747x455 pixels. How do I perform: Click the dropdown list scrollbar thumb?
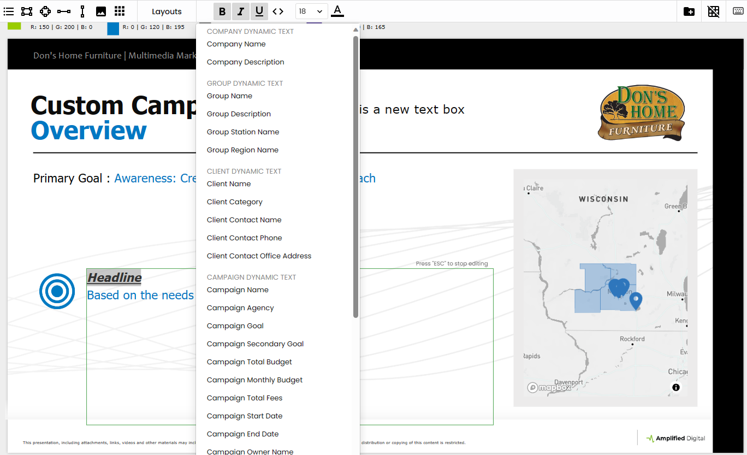[356, 175]
